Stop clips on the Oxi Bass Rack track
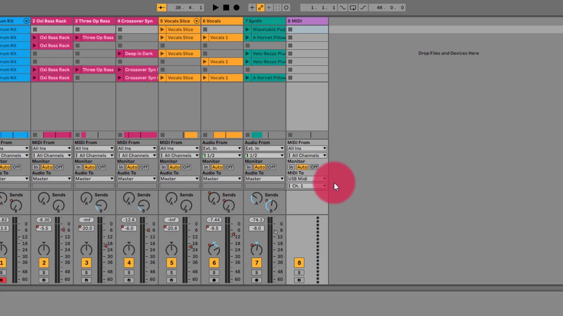 35,135
